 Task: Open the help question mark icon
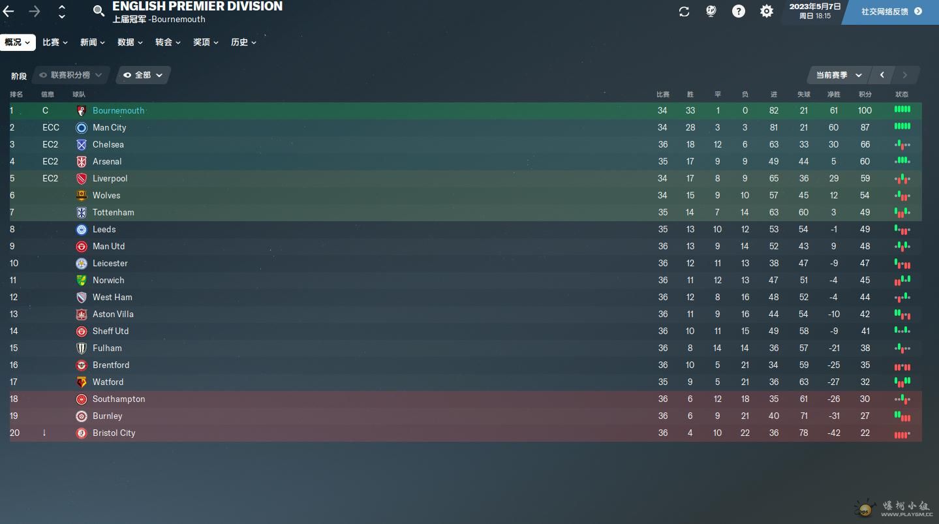739,12
